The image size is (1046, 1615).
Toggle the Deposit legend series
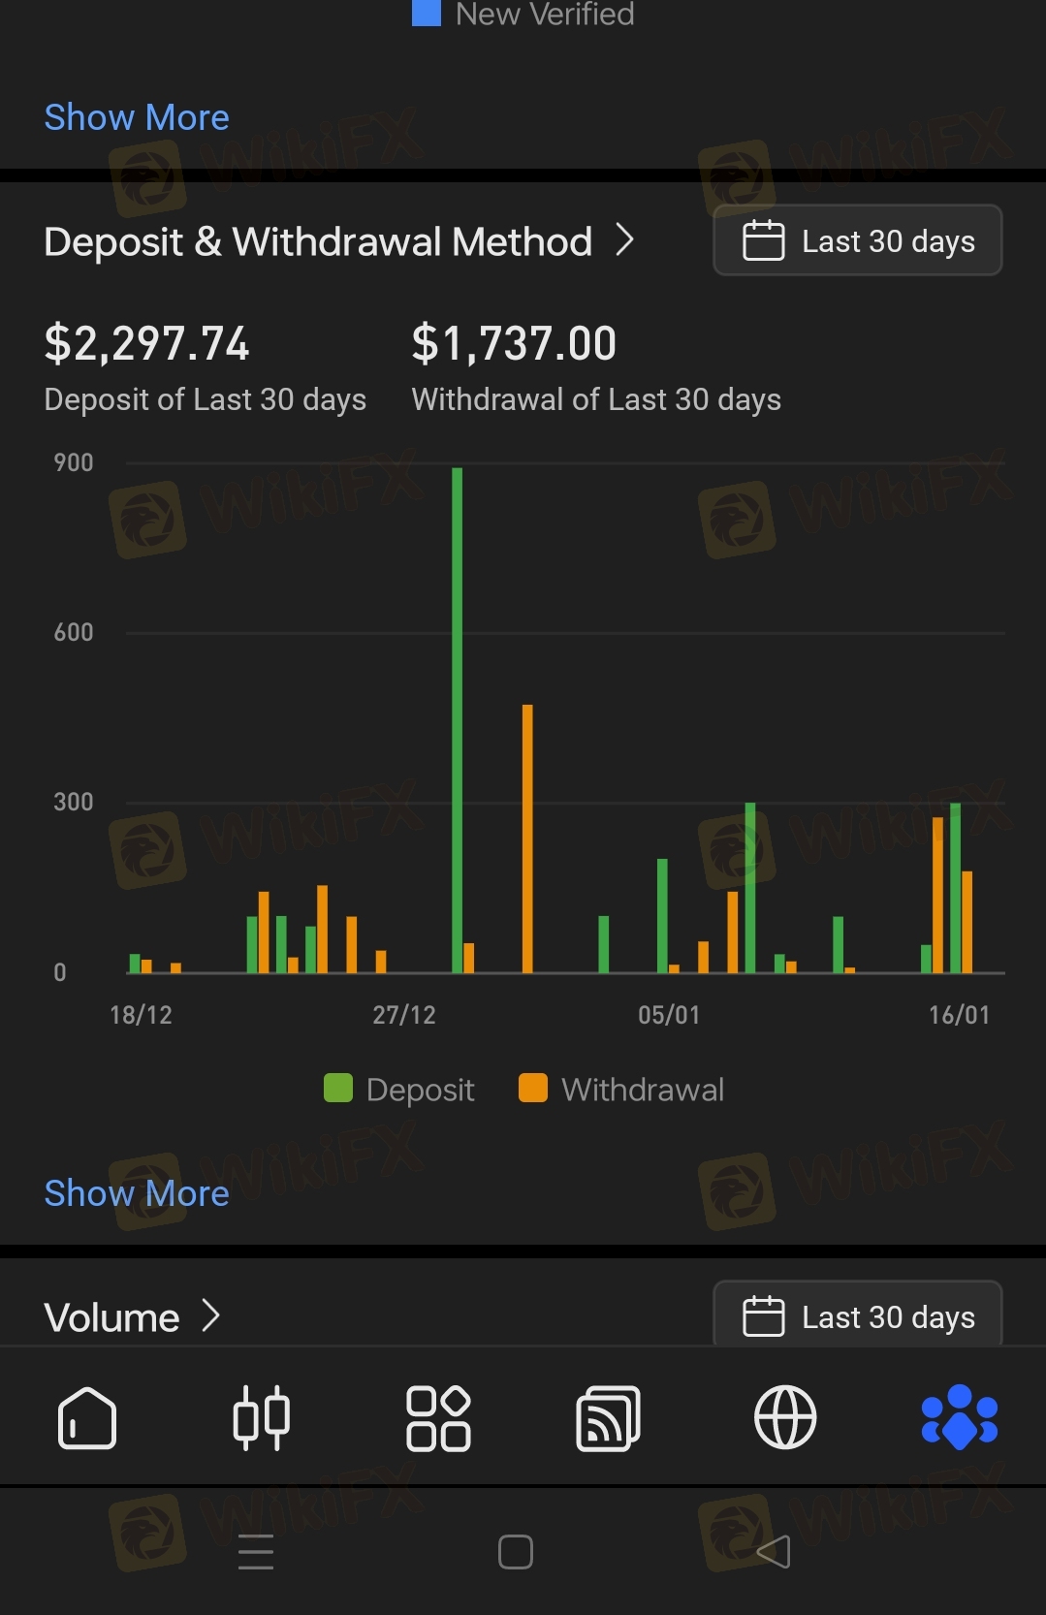[x=399, y=1090]
